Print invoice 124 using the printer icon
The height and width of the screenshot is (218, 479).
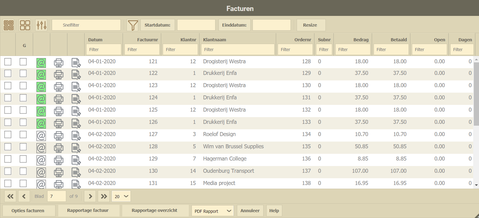coord(59,99)
